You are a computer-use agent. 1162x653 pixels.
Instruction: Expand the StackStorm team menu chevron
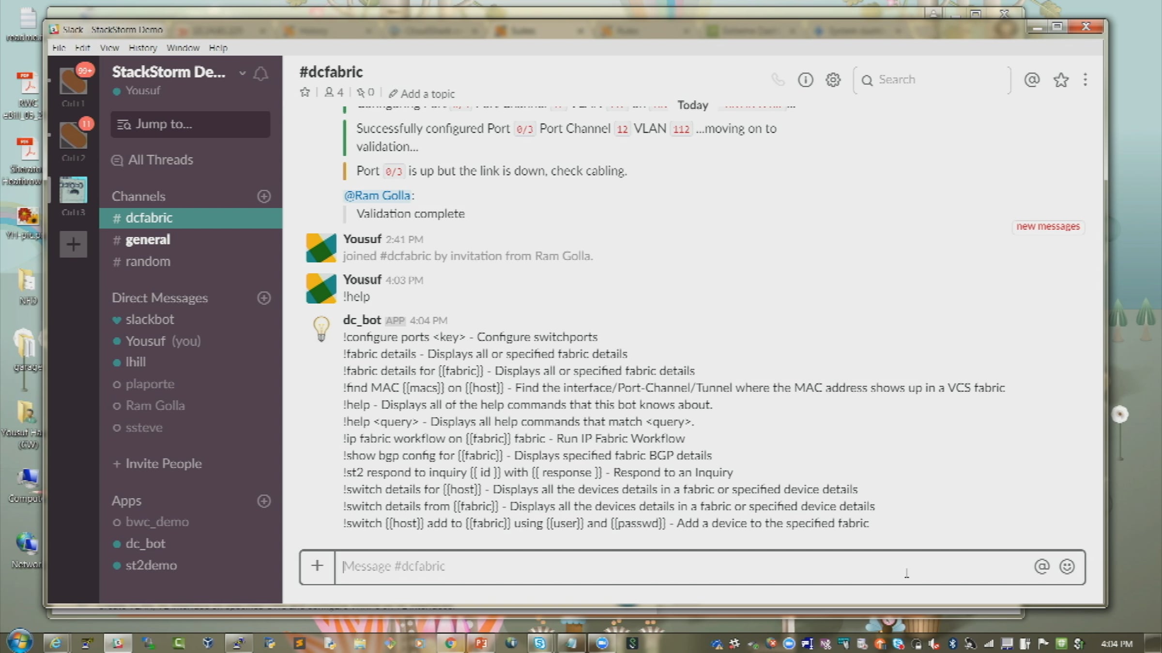coord(242,73)
